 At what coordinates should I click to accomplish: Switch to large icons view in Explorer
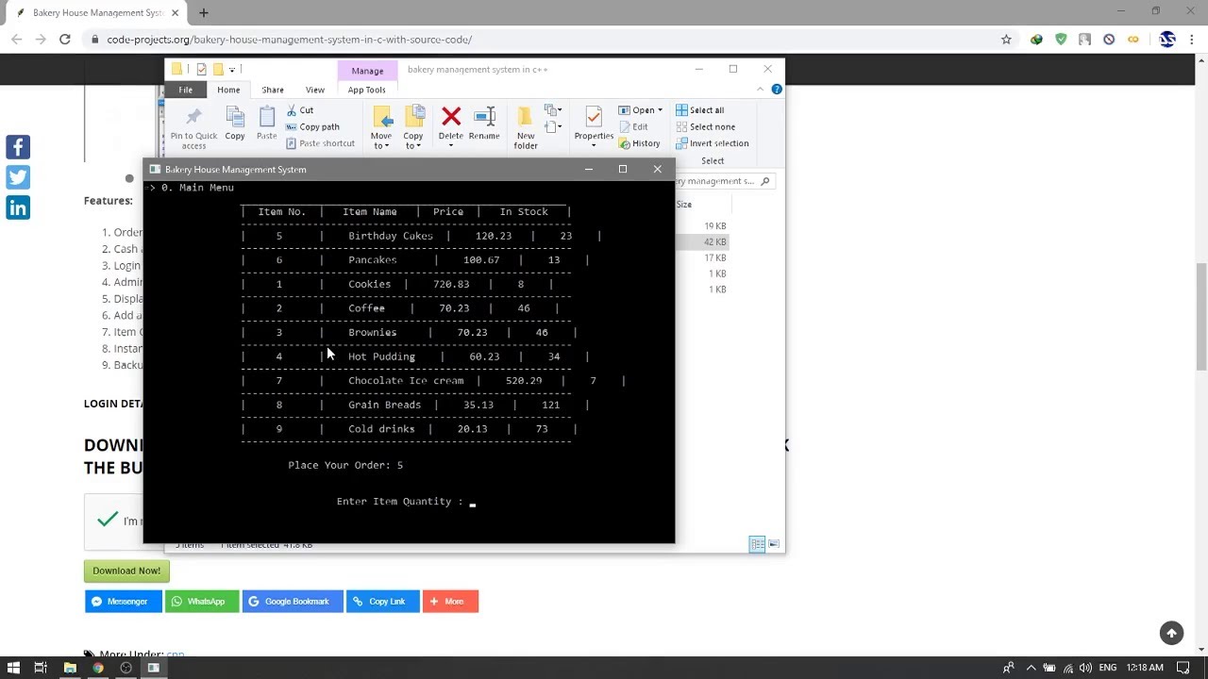774,544
